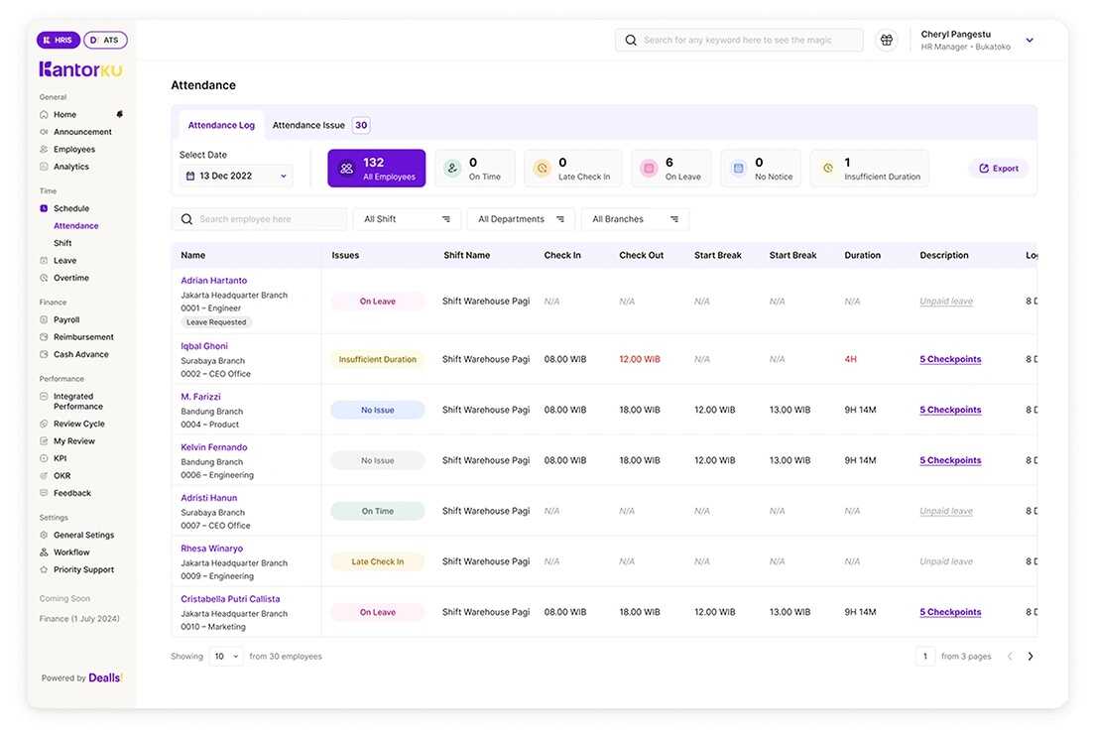The height and width of the screenshot is (736, 1093).
Task: Go to the next page arrow
Action: tap(1031, 657)
